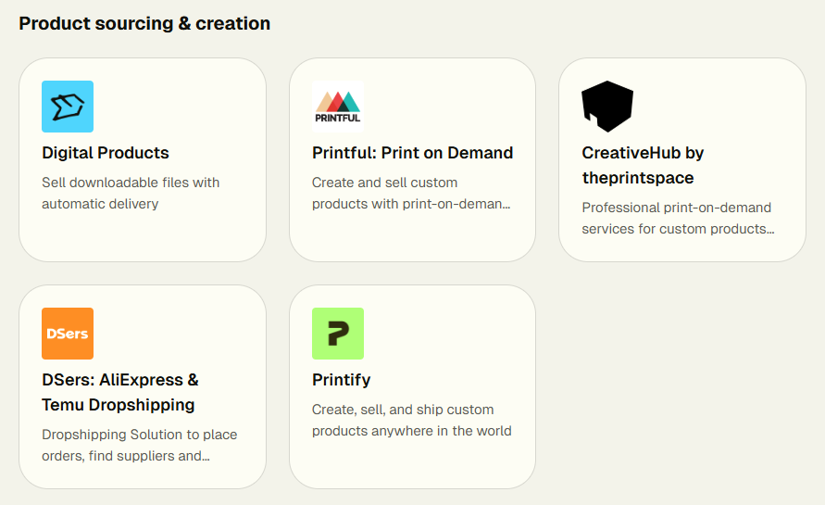825x505 pixels.
Task: Open the Digital Products title link
Action: [x=106, y=153]
